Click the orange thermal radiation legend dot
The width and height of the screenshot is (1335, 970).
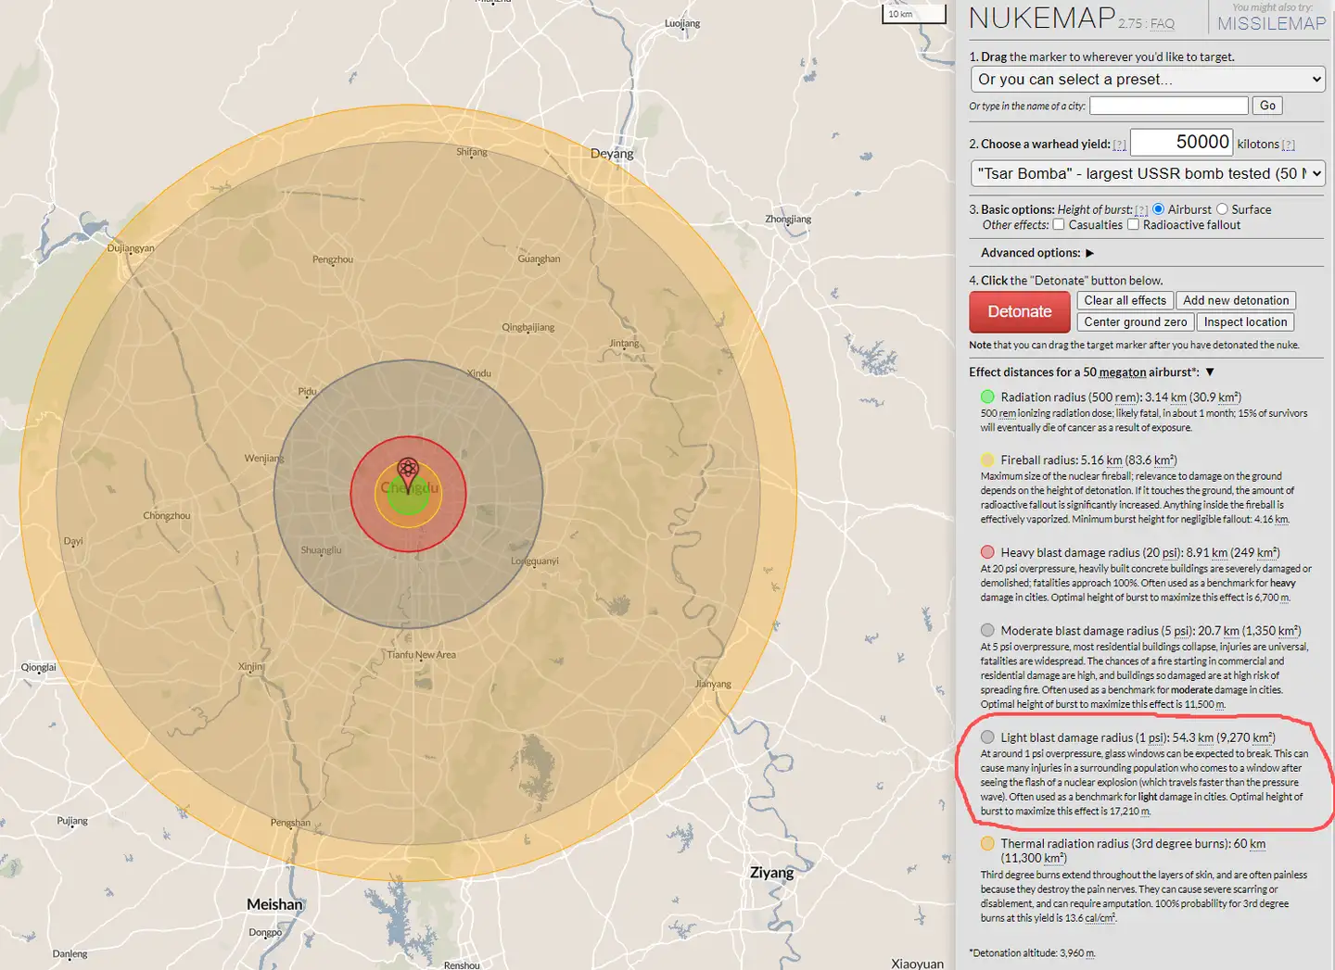[987, 844]
